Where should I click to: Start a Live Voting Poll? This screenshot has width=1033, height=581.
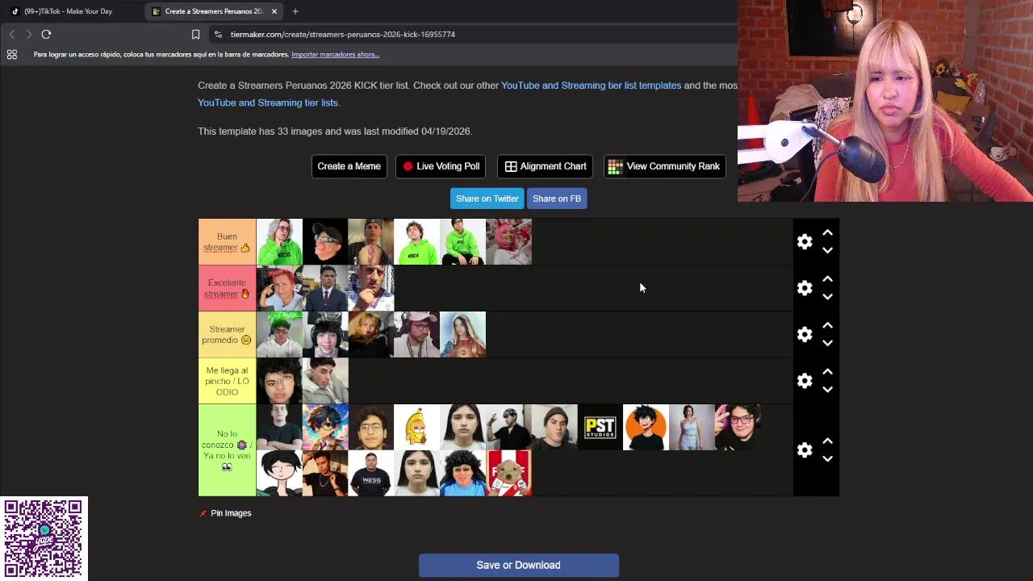point(441,166)
